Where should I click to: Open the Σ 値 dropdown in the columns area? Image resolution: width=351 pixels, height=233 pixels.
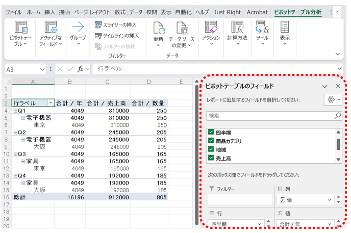click(x=330, y=200)
